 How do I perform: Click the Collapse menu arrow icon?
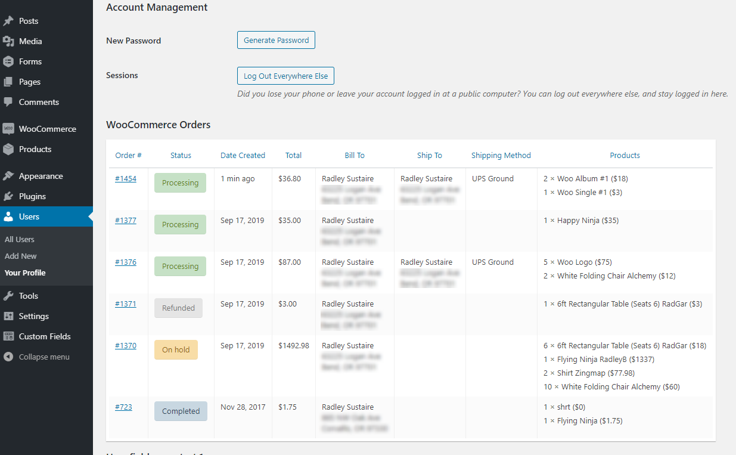(x=8, y=357)
